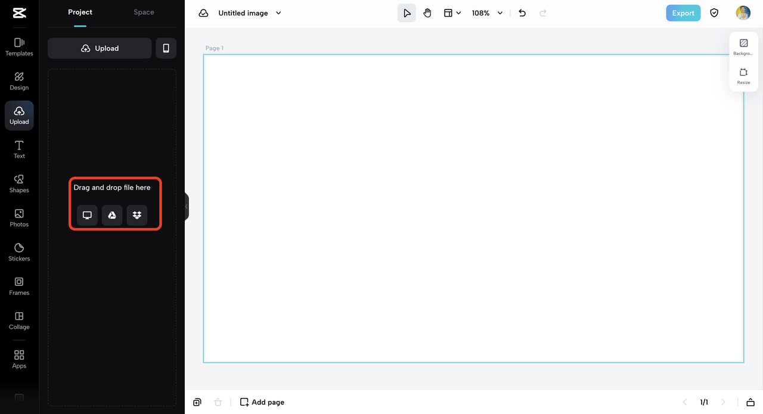This screenshot has width=763, height=414.
Task: Click the Upload button
Action: pos(100,48)
